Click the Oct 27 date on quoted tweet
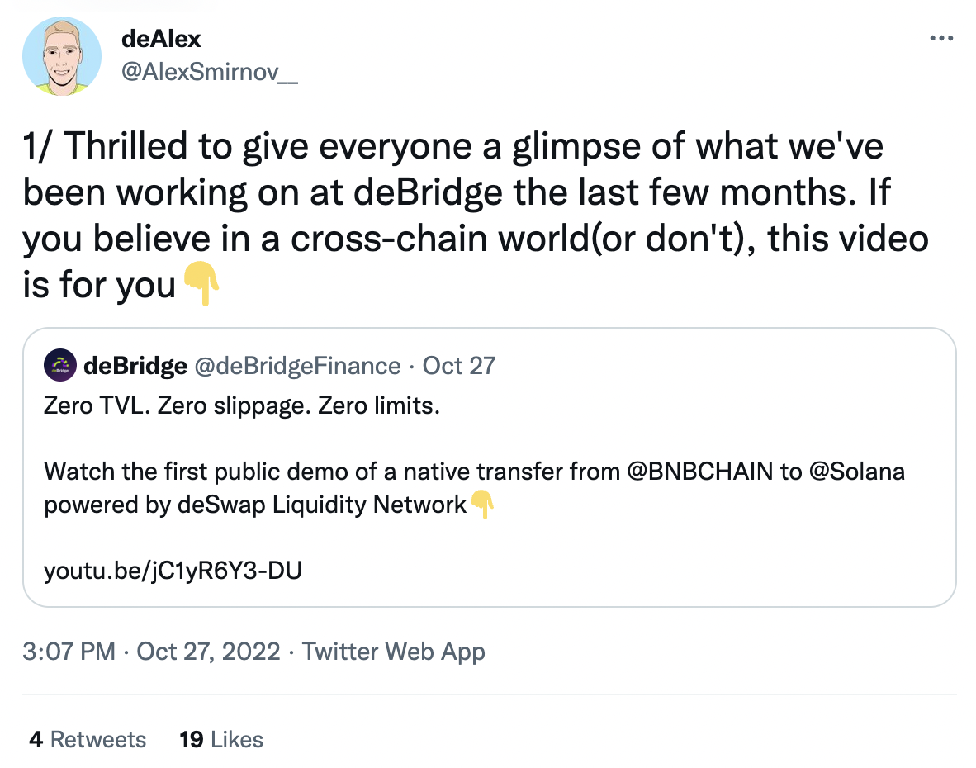 pyautogui.click(x=459, y=366)
